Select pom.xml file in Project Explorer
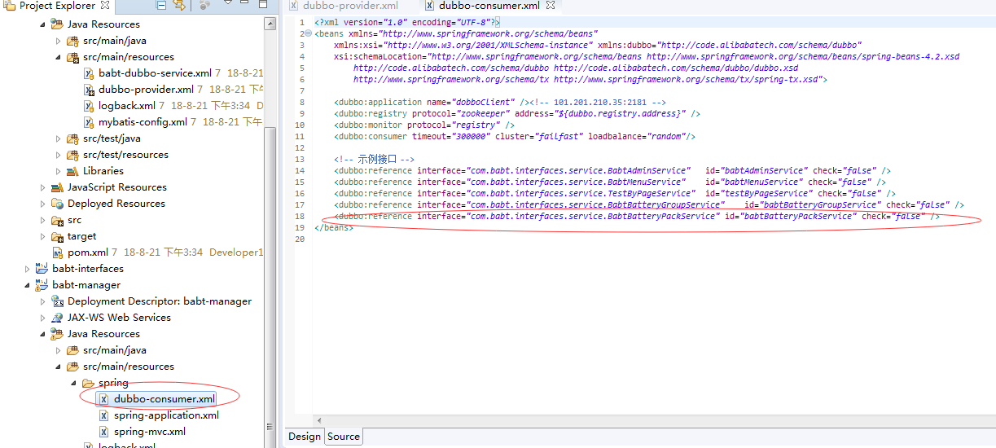The height and width of the screenshot is (448, 996). pyautogui.click(x=88, y=253)
